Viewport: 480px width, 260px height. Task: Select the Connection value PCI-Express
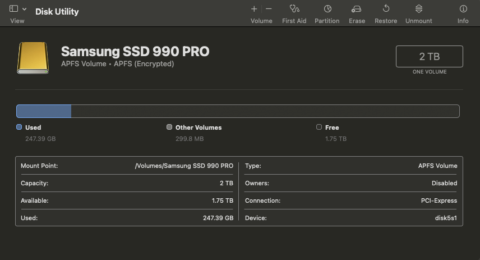tap(439, 200)
